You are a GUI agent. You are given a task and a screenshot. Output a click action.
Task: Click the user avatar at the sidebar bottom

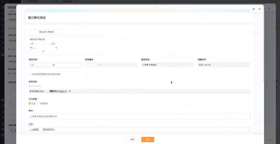(3, 135)
